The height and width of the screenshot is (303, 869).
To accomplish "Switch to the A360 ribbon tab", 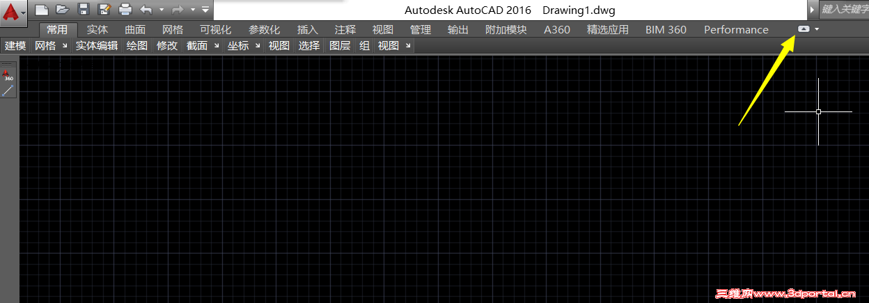I will 557,29.
